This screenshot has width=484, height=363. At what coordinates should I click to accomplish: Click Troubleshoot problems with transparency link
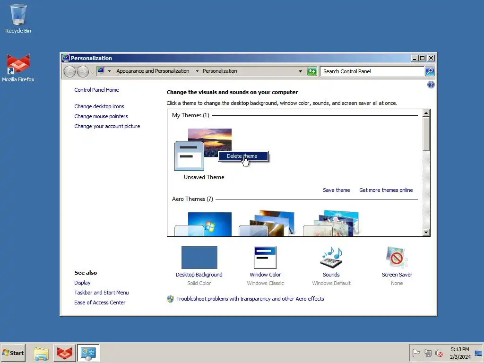pyautogui.click(x=250, y=299)
